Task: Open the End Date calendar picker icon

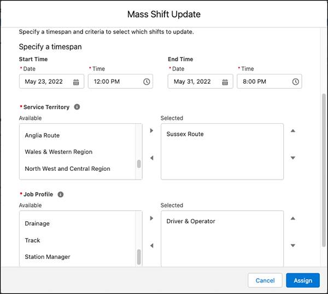Action: point(225,82)
